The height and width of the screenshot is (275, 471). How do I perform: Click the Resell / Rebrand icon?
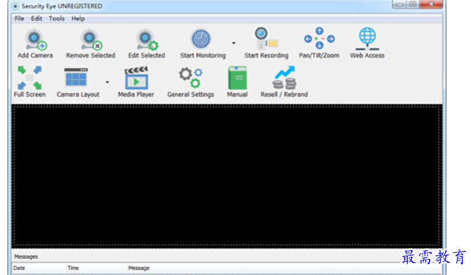pos(284,78)
